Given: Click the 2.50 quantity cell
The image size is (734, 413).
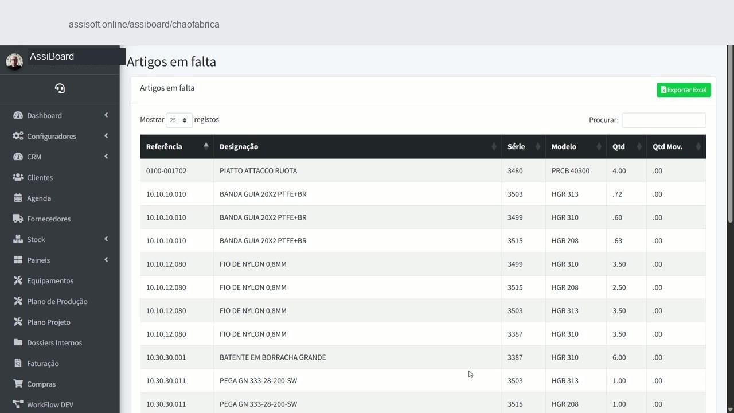Looking at the screenshot, I should pyautogui.click(x=626, y=287).
